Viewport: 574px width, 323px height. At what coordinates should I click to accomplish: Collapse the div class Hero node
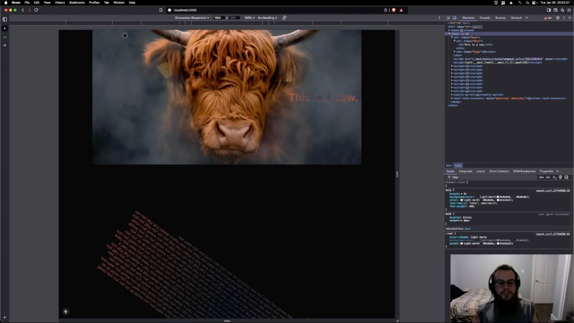455,41
